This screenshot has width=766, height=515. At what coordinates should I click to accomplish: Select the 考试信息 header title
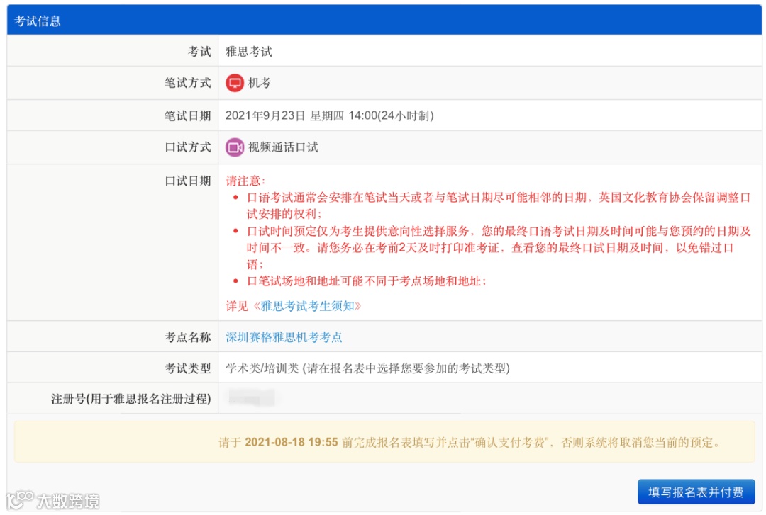tap(38, 21)
